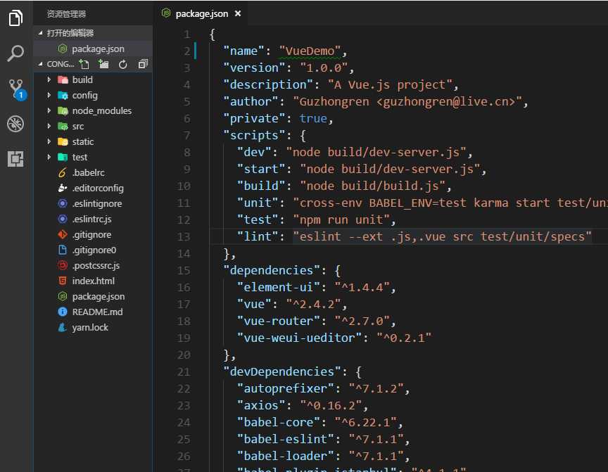Click the node_modules folder icon

point(63,111)
